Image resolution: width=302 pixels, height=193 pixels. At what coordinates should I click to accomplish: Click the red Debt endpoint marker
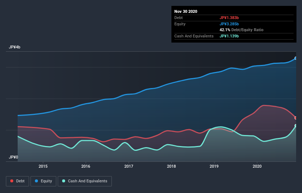(296, 118)
